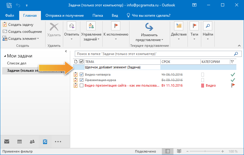Click task icon of Видео четверга
Image resolution: width=244 pixels, height=155 pixels.
(x=75, y=74)
